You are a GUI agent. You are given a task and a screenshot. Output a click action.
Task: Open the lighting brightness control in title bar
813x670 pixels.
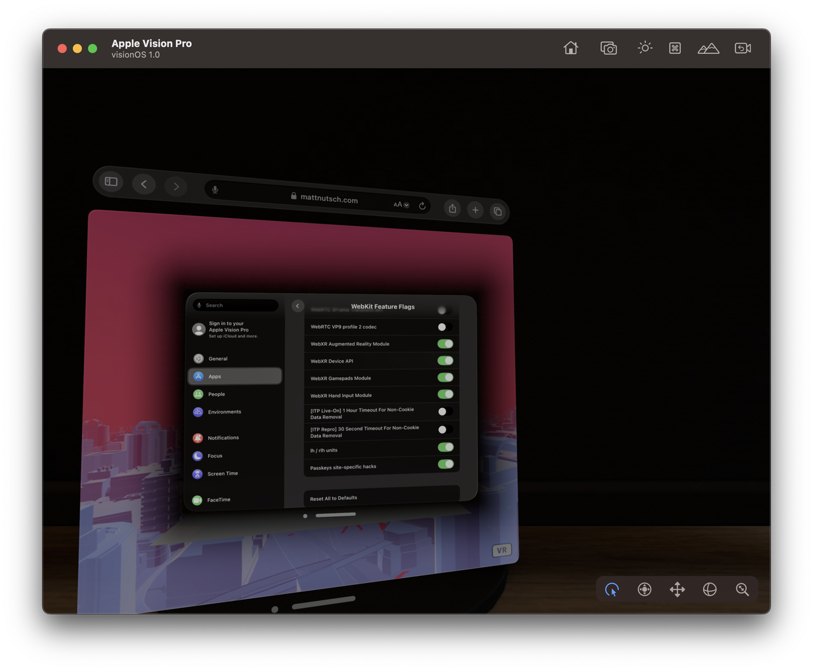(645, 48)
